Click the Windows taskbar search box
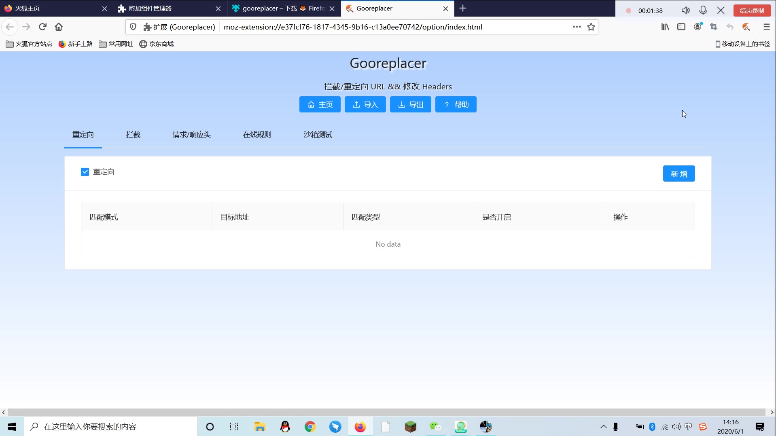The image size is (776, 436). pos(111,427)
